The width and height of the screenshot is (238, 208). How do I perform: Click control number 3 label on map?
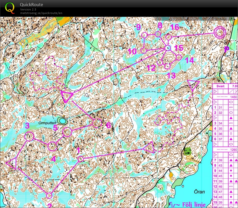(27, 126)
